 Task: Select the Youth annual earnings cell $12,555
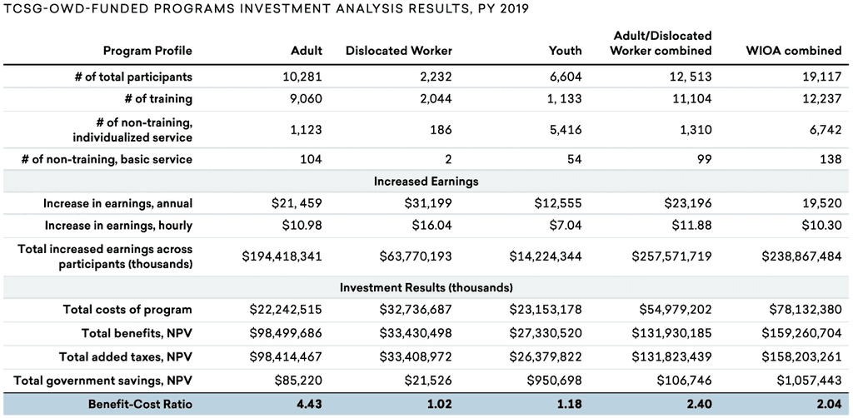click(558, 204)
